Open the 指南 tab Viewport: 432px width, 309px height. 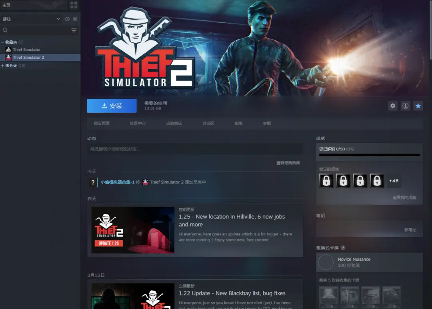point(238,124)
